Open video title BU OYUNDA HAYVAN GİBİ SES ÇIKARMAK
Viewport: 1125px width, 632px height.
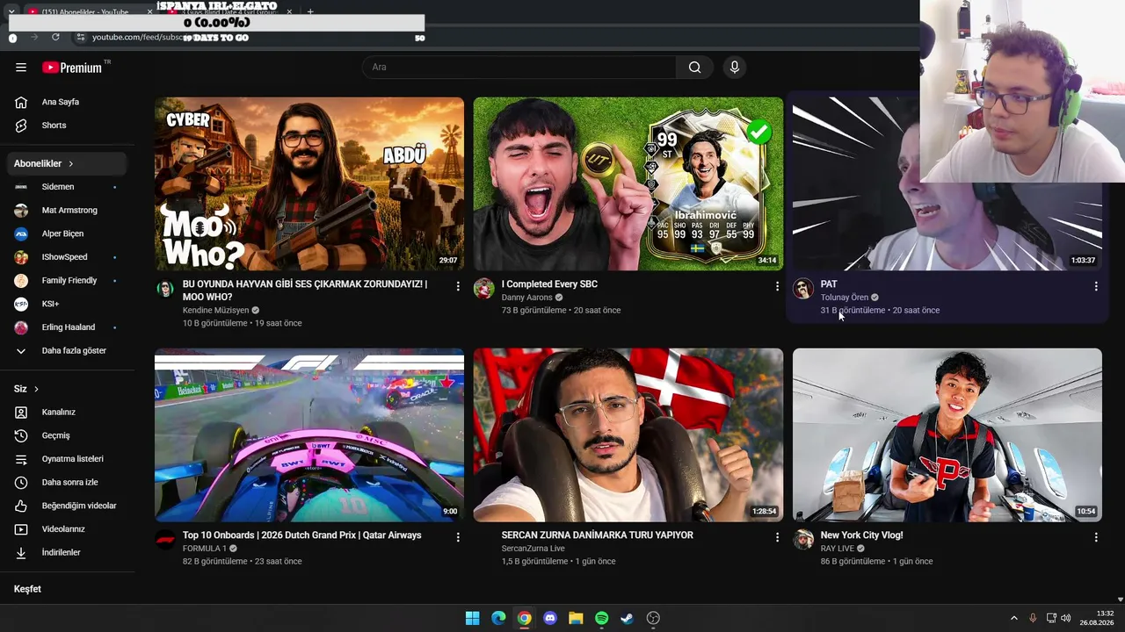tap(305, 291)
